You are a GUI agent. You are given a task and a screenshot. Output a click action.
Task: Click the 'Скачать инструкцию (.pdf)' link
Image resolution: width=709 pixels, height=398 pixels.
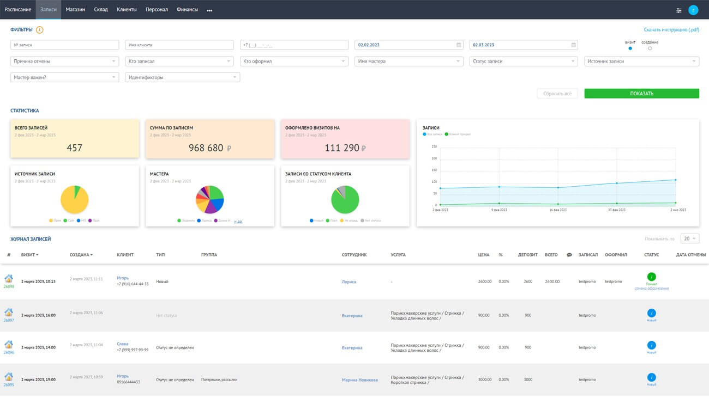pyautogui.click(x=671, y=30)
